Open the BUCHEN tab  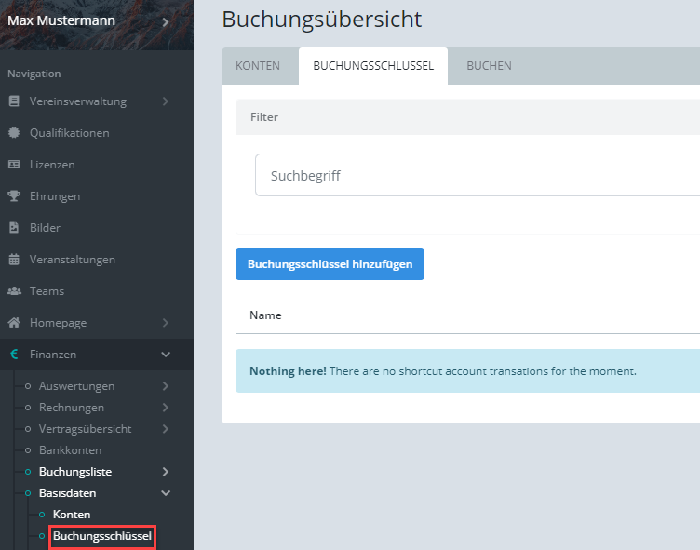(489, 66)
